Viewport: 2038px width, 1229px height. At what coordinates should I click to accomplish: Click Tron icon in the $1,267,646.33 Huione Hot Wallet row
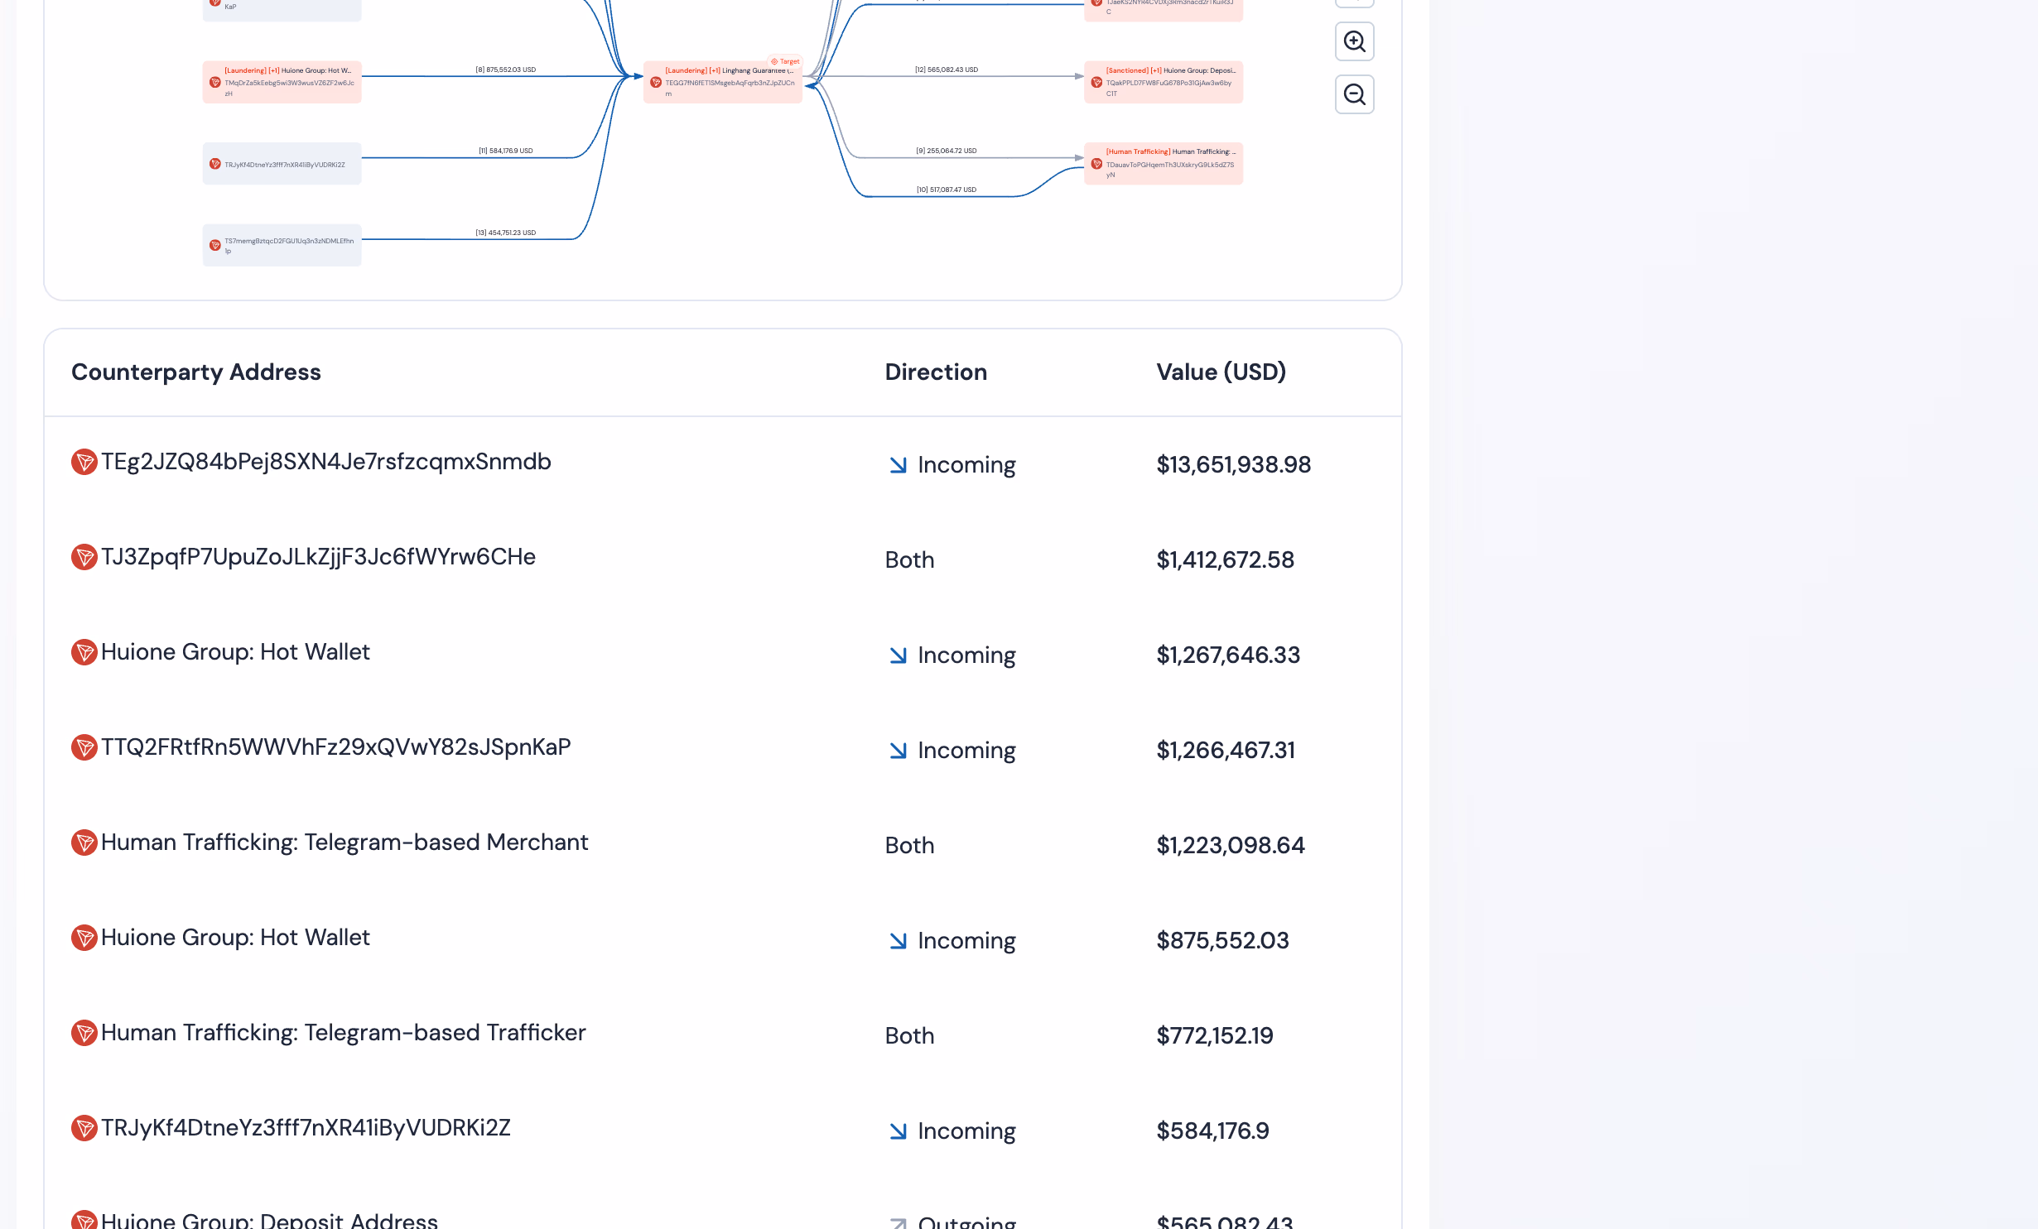pos(84,652)
